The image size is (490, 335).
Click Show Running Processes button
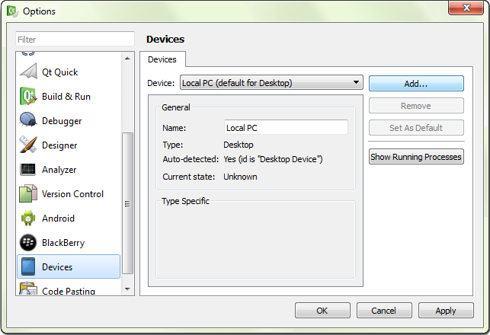416,157
